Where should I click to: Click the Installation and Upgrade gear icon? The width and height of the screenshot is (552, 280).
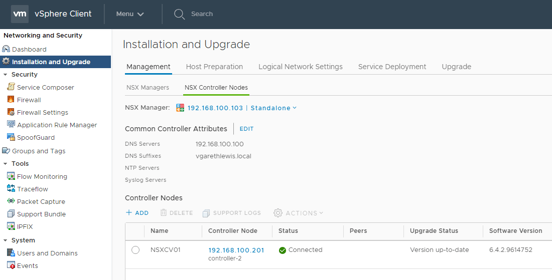pos(6,62)
